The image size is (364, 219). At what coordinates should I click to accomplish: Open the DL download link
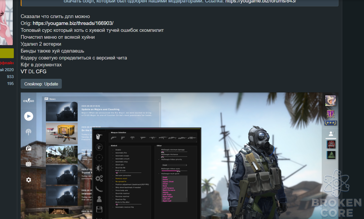coord(31,72)
